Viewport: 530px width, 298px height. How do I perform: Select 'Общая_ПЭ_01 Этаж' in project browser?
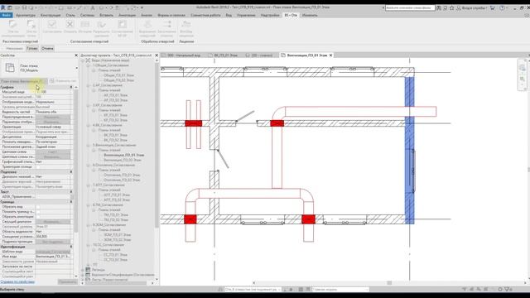pyautogui.click(x=118, y=75)
